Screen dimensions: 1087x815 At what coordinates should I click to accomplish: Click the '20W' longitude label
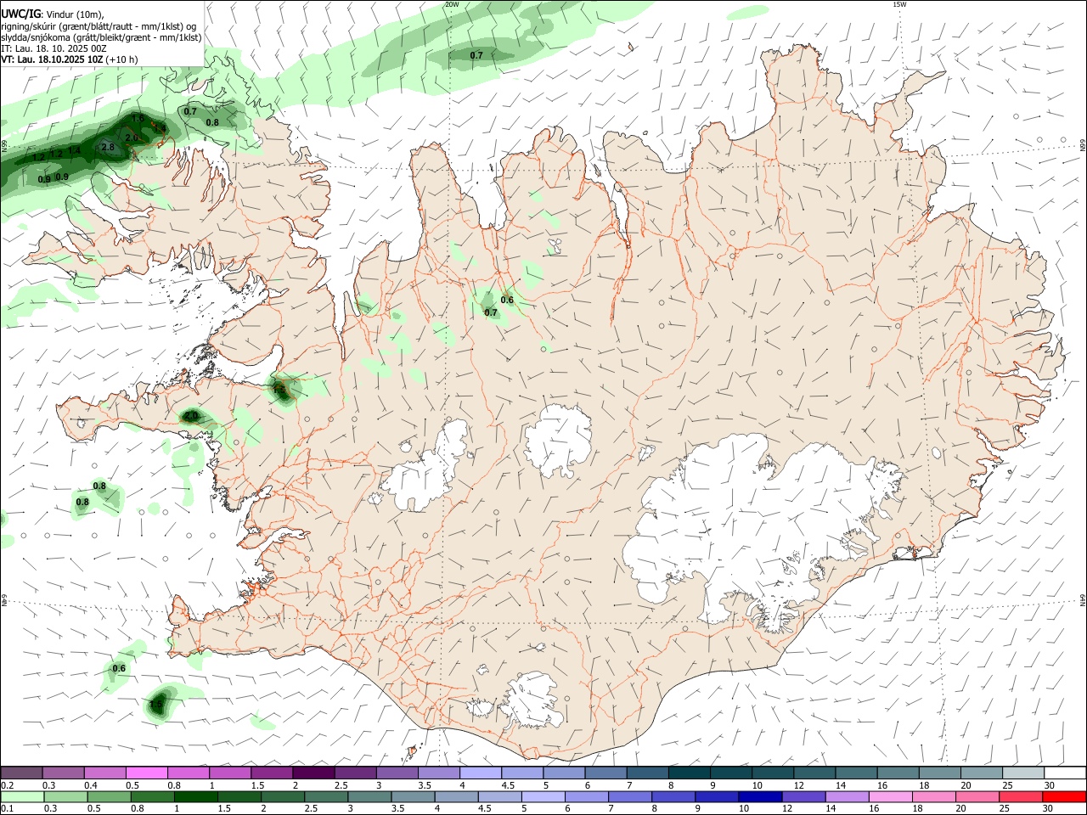[452, 4]
